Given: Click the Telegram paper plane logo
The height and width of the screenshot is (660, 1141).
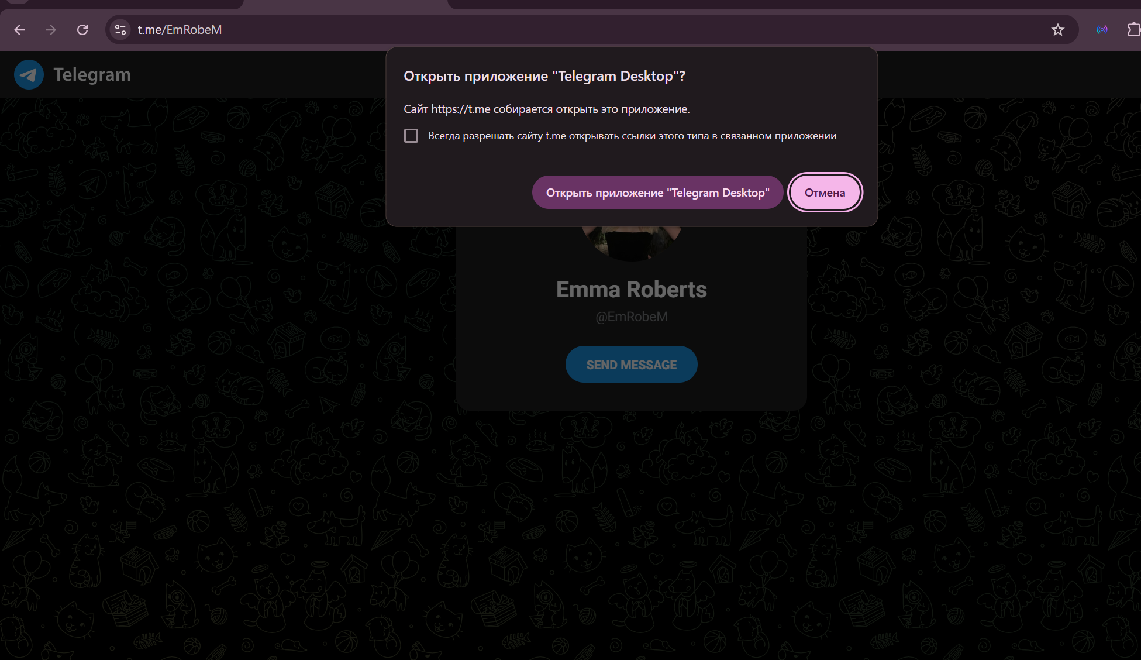Looking at the screenshot, I should pyautogui.click(x=29, y=74).
